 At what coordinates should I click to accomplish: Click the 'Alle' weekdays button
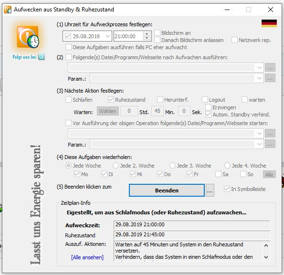(x=269, y=174)
